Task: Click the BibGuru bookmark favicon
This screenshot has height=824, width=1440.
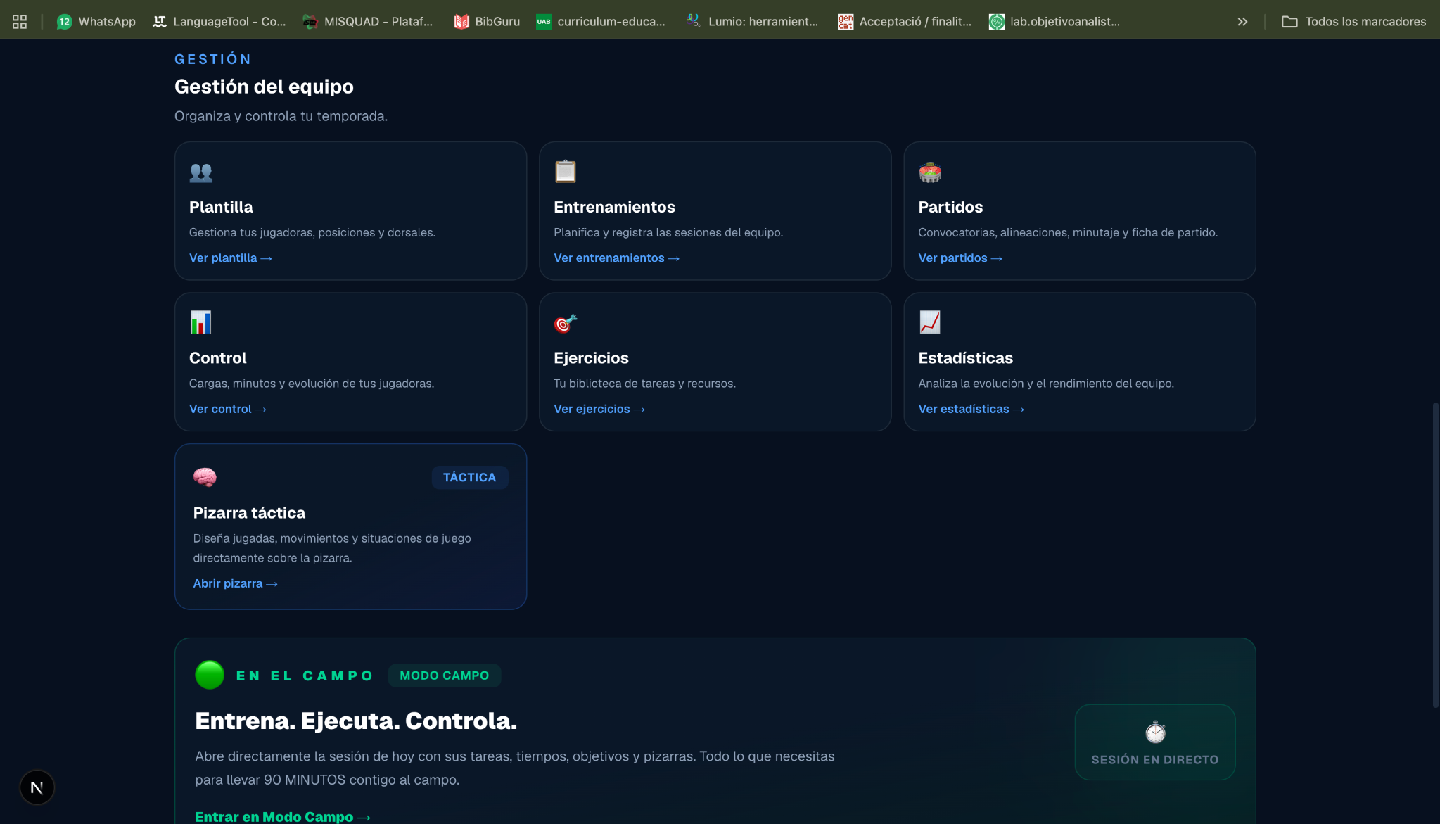Action: (461, 21)
